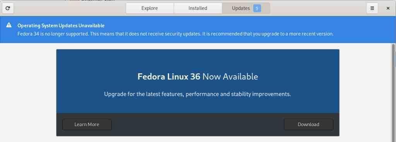Click the updates count badge
The image size is (396, 142).
[x=257, y=8]
